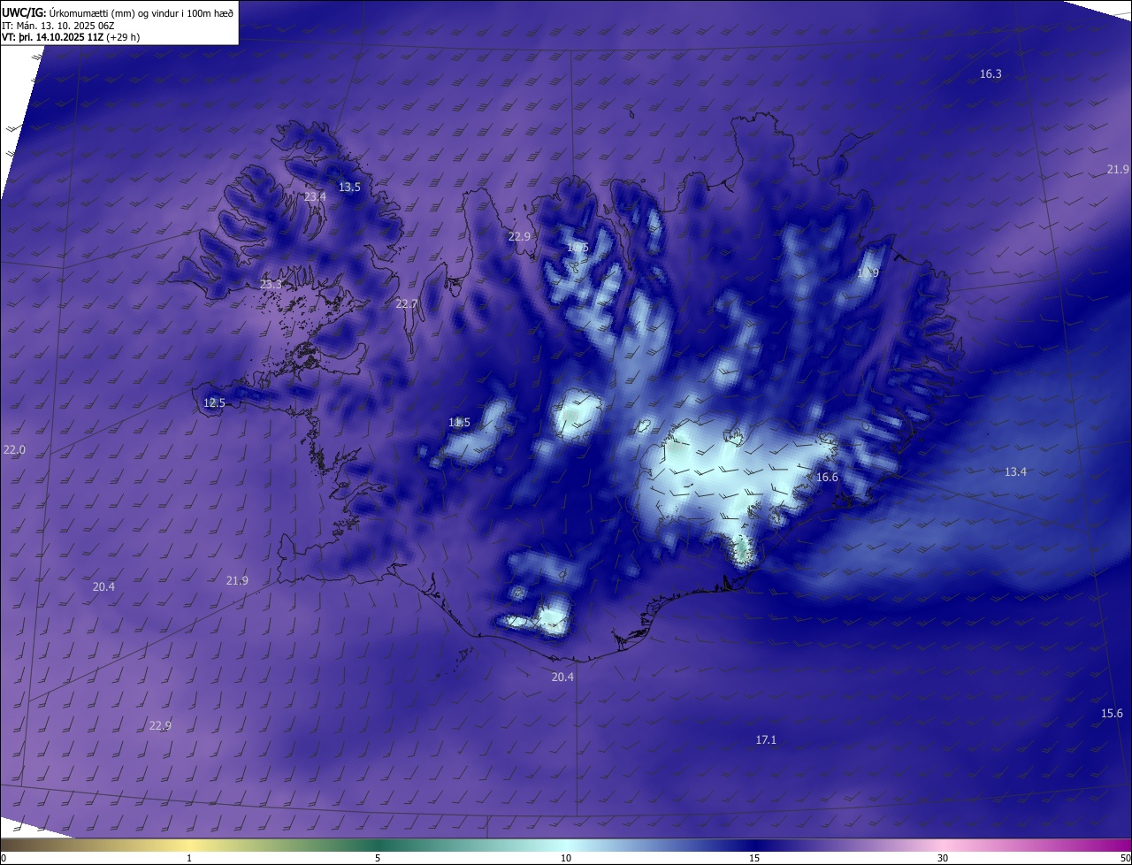
Task: Click the 22.7 value label
Action: [407, 304]
